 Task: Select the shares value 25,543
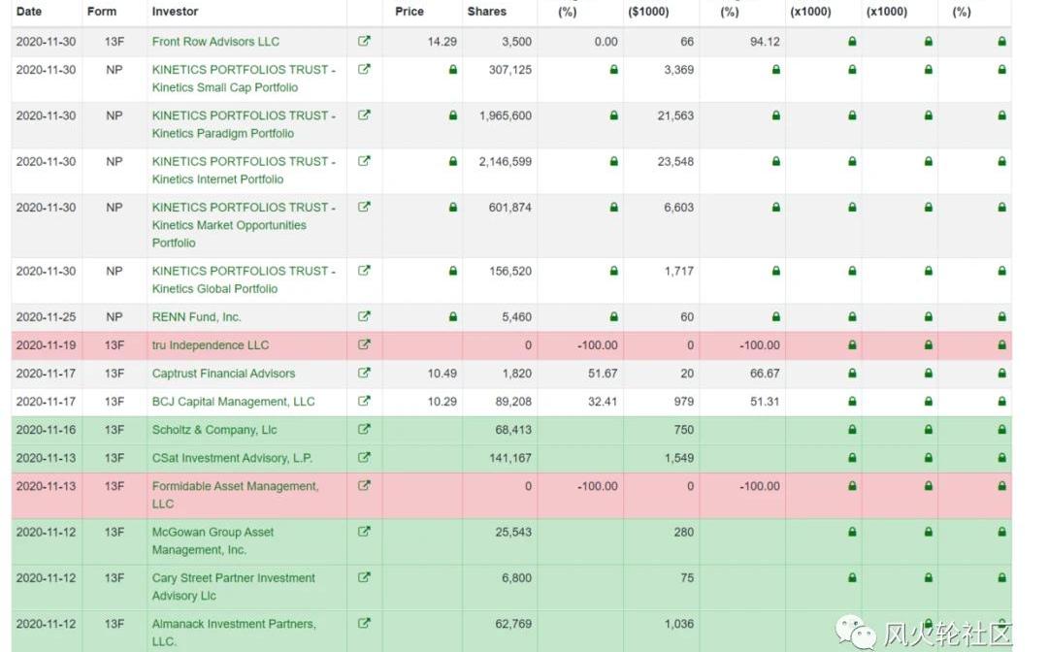[512, 533]
